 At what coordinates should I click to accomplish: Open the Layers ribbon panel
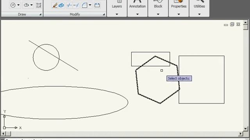117,8
